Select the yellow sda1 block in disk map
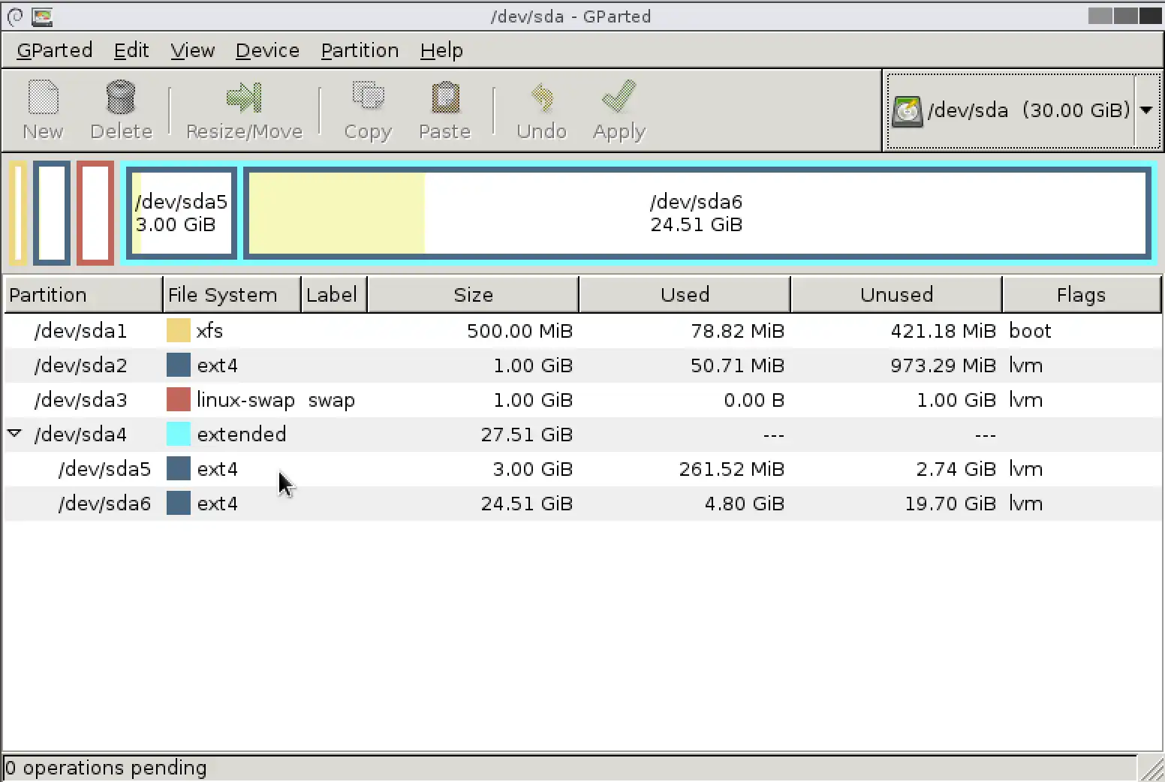The height and width of the screenshot is (782, 1165). pyautogui.click(x=18, y=213)
